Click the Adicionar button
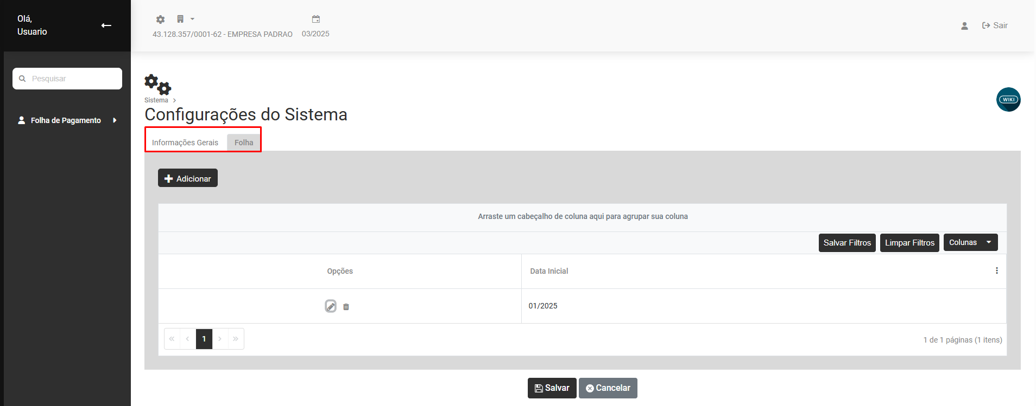This screenshot has width=1036, height=406. coord(188,178)
